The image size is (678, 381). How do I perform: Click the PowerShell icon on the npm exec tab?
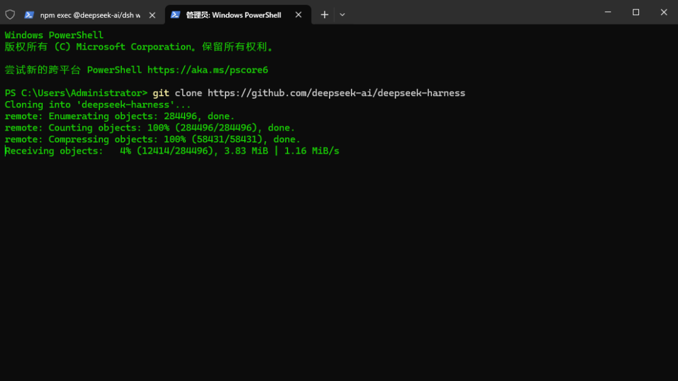[29, 14]
